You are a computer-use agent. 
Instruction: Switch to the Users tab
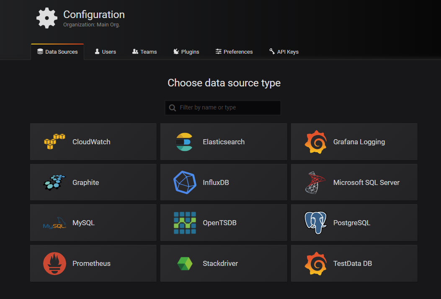105,52
